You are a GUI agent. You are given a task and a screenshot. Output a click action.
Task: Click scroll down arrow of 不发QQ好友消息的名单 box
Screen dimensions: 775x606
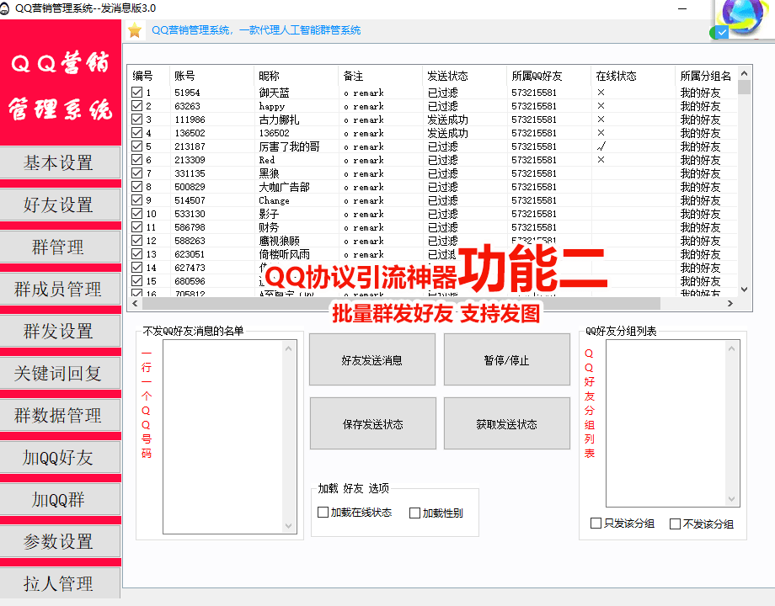[x=289, y=525]
